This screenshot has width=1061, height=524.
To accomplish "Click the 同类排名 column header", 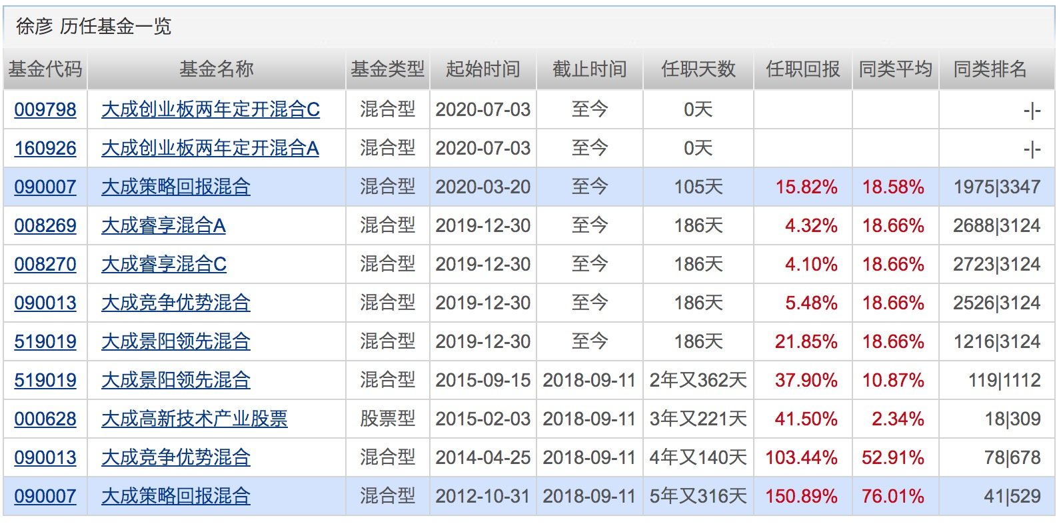I will 990,69.
